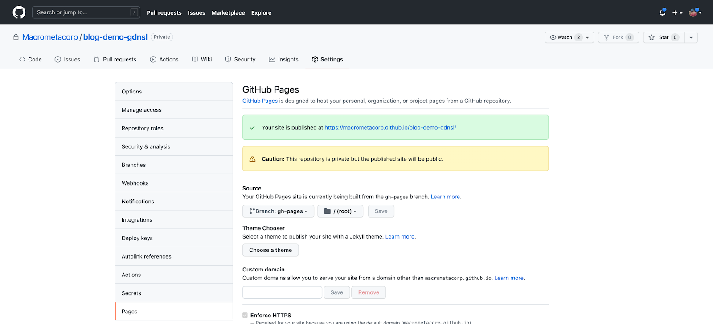Viewport: 713px width, 324px height.
Task: Open Secrets settings in sidebar
Action: [x=174, y=293]
